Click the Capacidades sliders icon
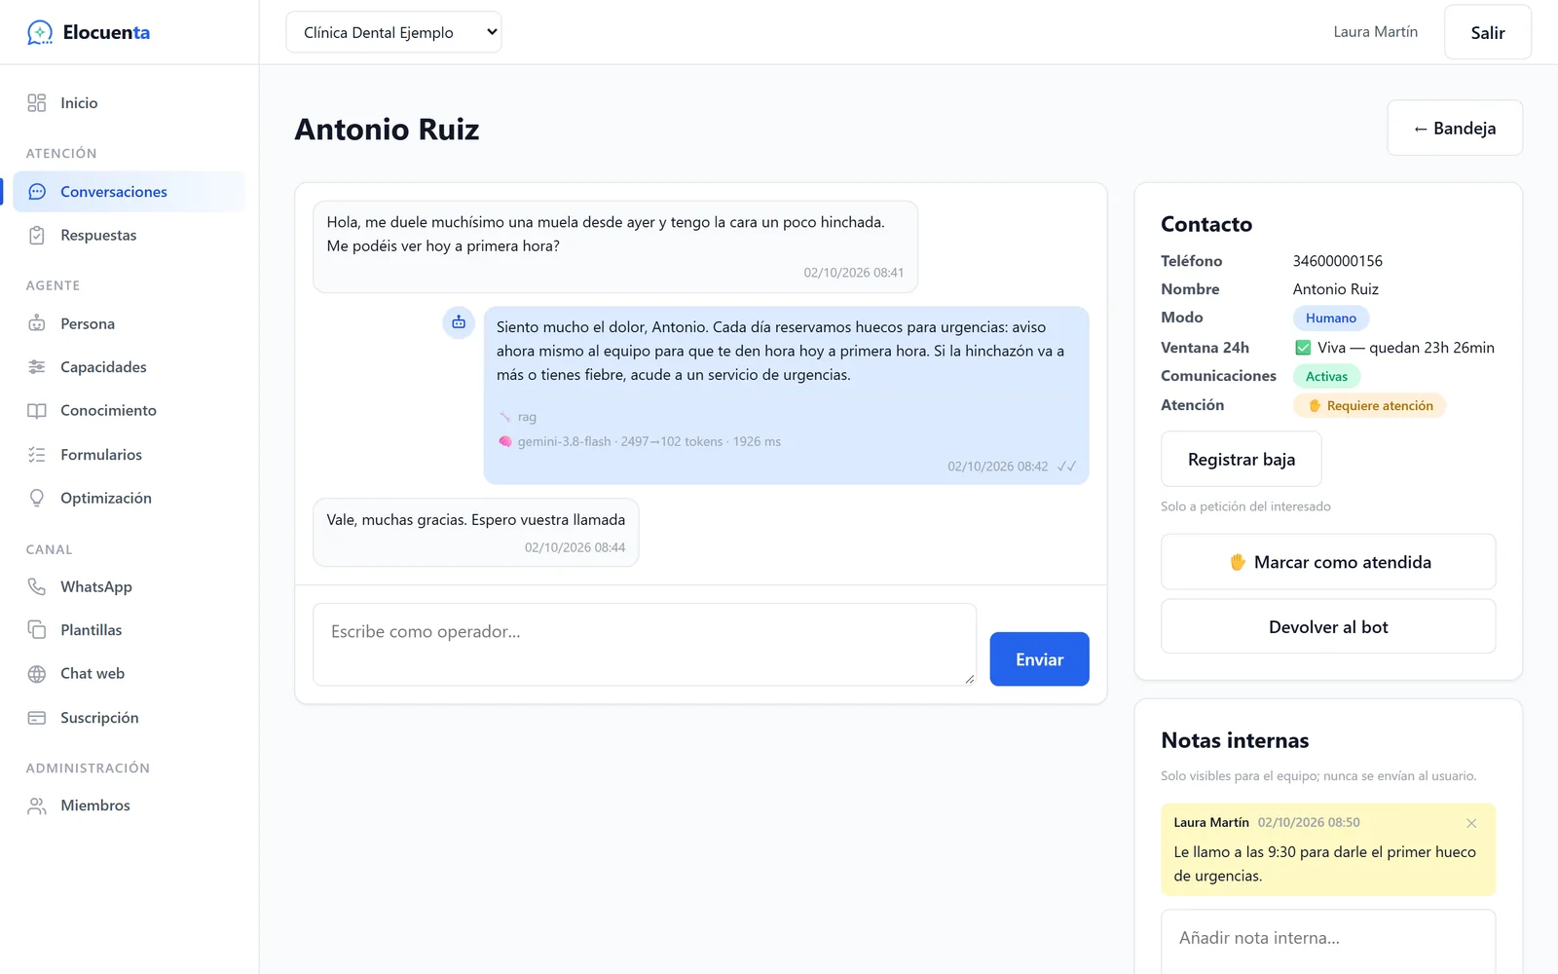The height and width of the screenshot is (974, 1558). [37, 367]
